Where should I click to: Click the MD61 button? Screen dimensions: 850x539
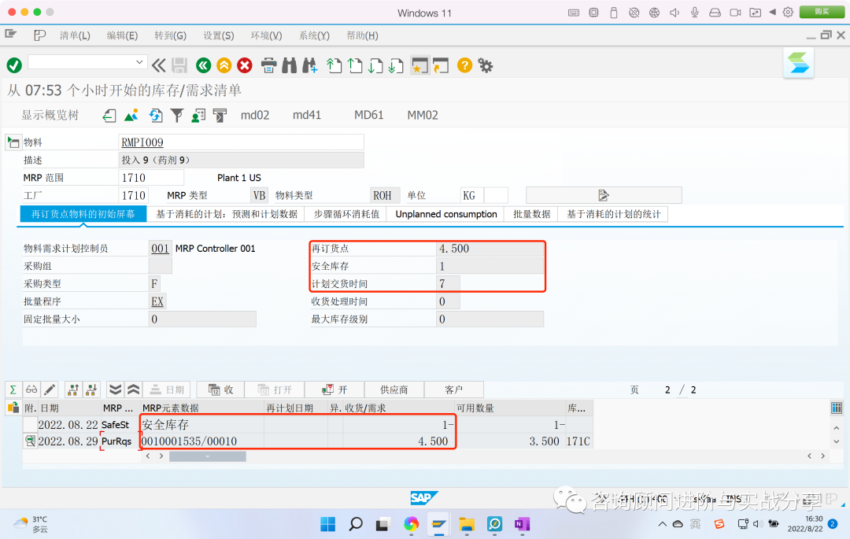click(x=368, y=115)
